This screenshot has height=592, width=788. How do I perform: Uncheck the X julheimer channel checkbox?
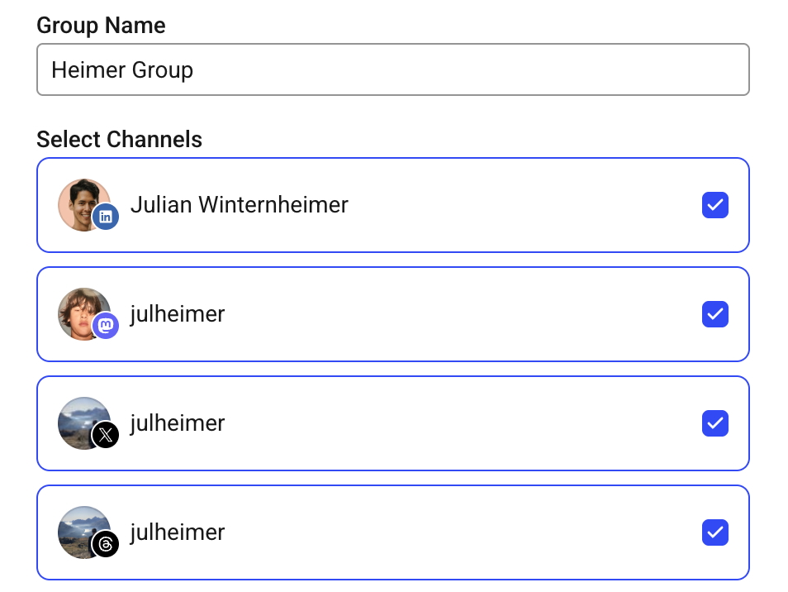point(715,423)
